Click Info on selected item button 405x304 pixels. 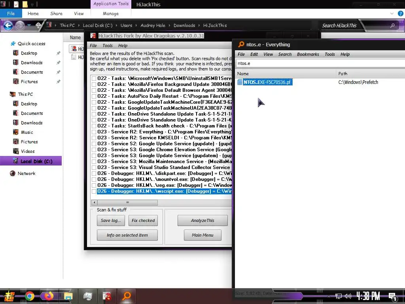point(127,235)
